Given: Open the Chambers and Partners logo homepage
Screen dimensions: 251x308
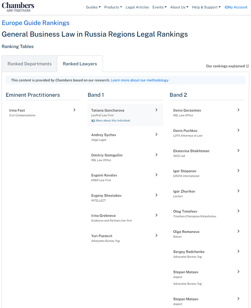Looking at the screenshot, I should (x=18, y=7).
